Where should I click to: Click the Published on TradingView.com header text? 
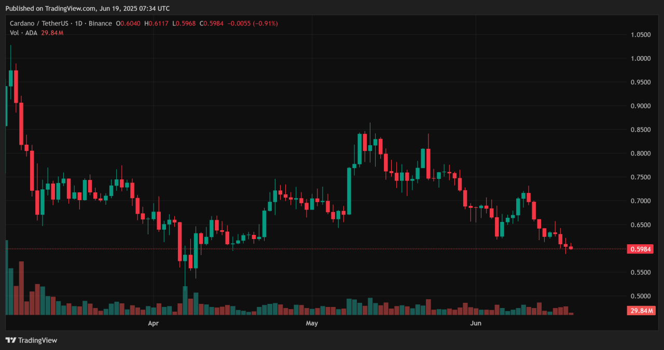(x=87, y=8)
